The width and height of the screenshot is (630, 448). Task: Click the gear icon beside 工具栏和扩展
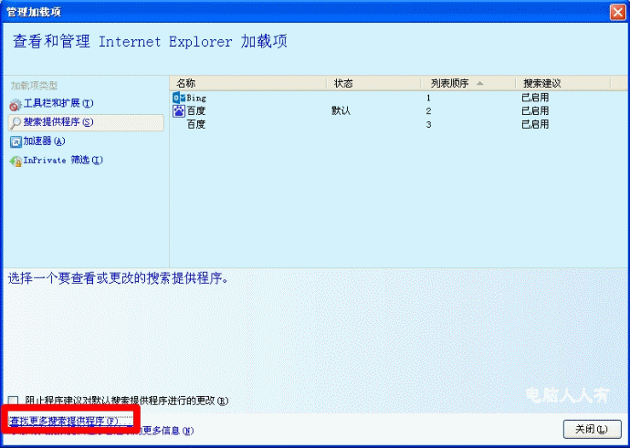pyautogui.click(x=15, y=105)
